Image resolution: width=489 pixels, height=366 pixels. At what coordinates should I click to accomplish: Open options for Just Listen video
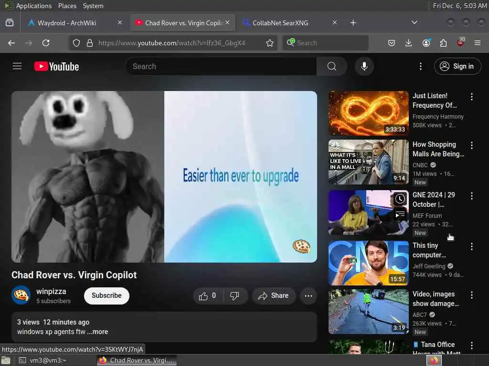471,97
